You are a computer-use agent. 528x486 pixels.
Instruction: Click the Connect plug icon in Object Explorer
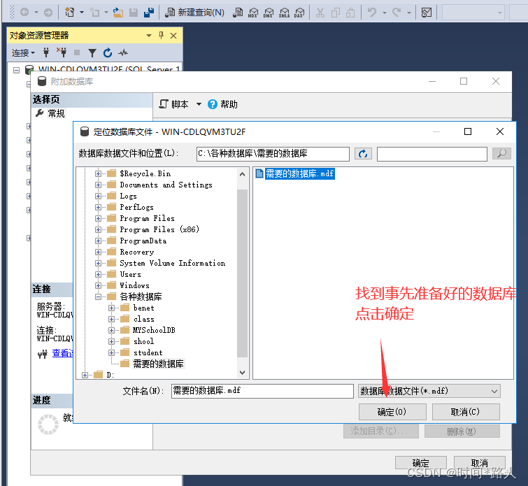(x=46, y=52)
